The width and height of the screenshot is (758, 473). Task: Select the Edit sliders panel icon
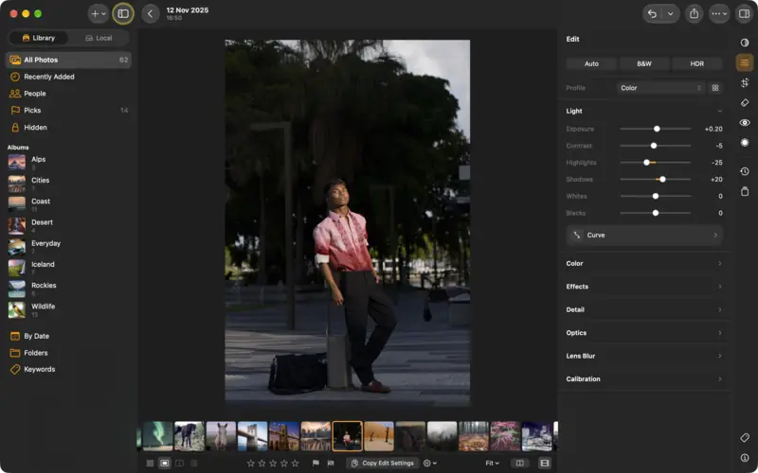tap(745, 62)
